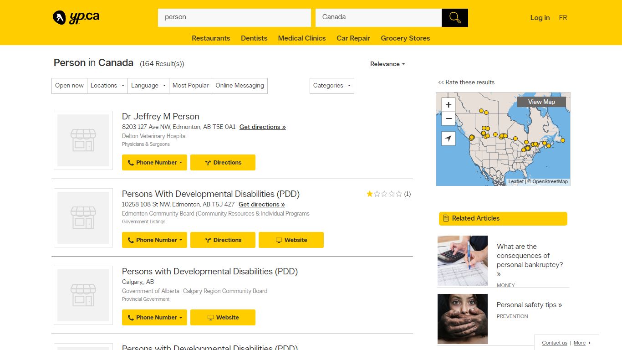Open Personal safety tips article
Screen dimensions: 622x350
(x=529, y=305)
